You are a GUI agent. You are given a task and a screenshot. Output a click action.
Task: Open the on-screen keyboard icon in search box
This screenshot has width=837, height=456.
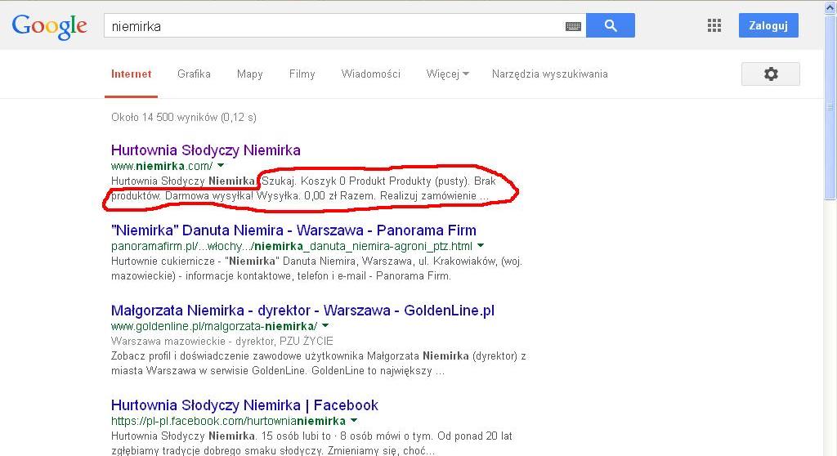[573, 26]
